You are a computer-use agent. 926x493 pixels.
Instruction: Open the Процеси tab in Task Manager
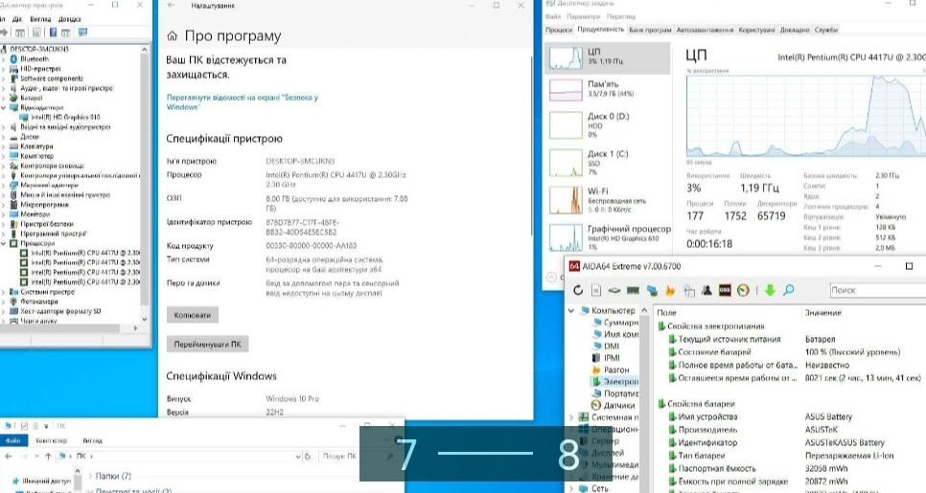559,30
